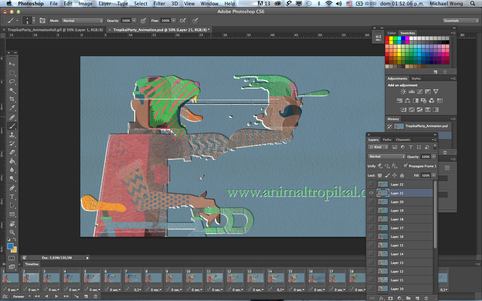Hide Layer 21 visibility eye
The image size is (482, 301).
click(371, 193)
